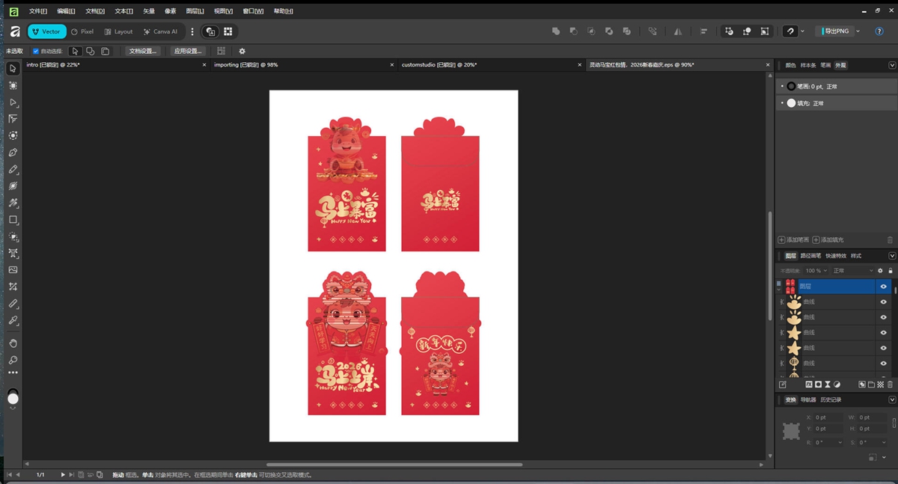
Task: Click 添加填充 to add a fill
Action: (828, 239)
